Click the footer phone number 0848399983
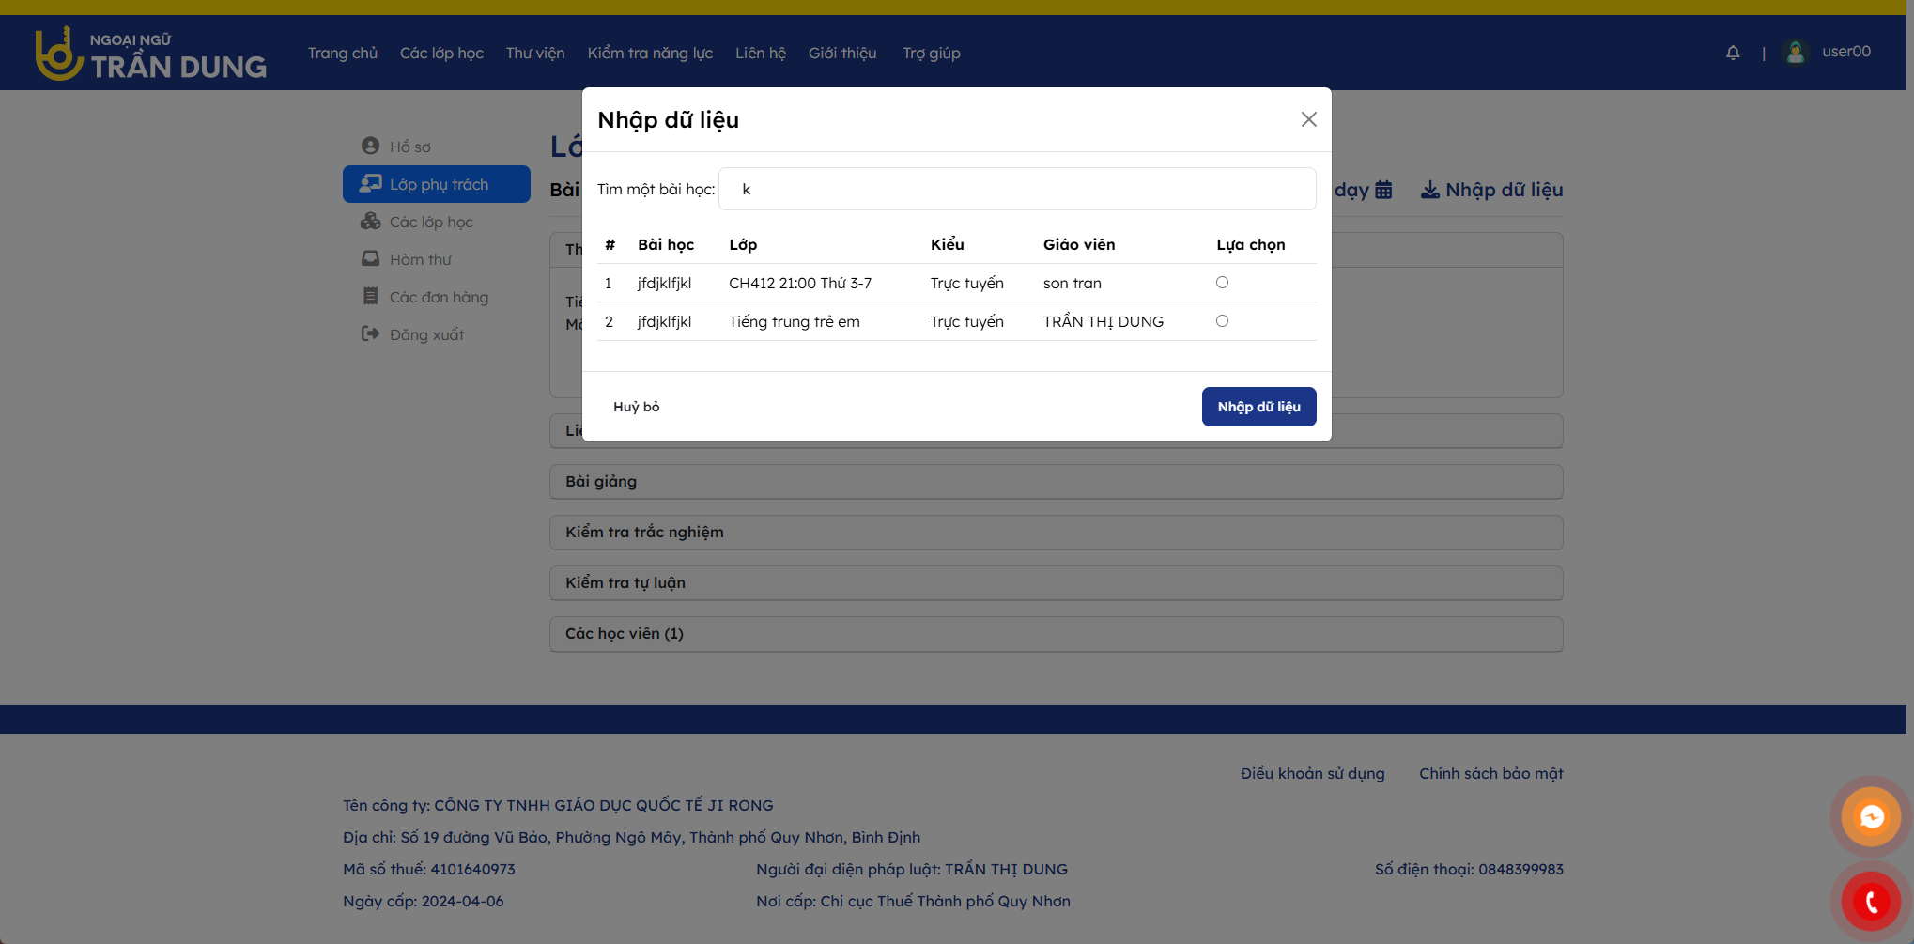The image size is (1914, 944). [1520, 869]
